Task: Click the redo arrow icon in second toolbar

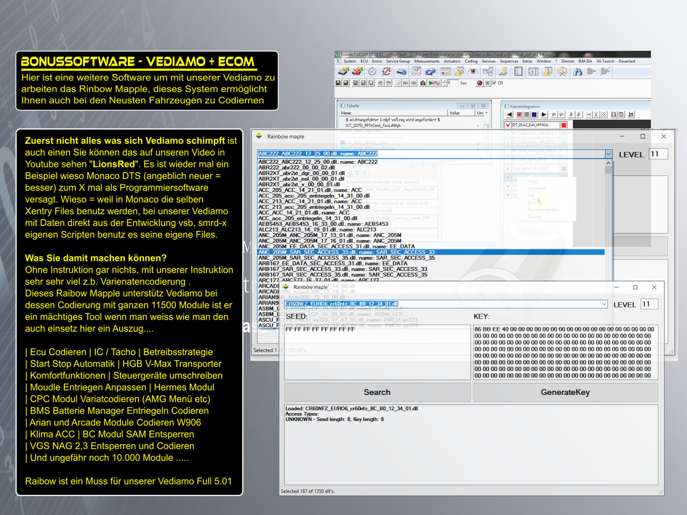Action: (389, 83)
